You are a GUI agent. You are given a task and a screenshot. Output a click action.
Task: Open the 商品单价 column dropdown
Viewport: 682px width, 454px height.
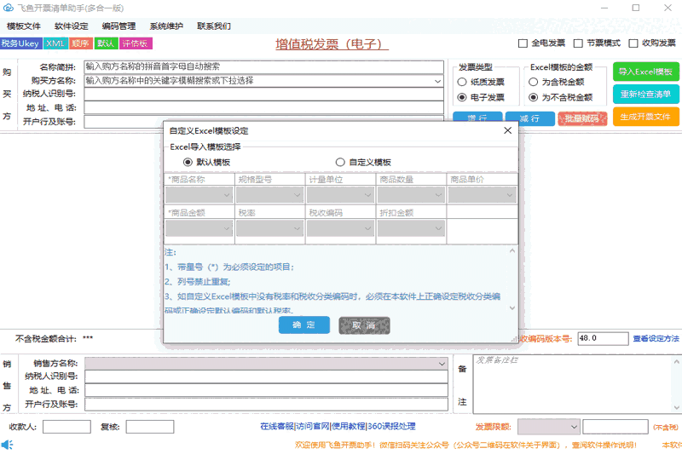click(x=483, y=195)
